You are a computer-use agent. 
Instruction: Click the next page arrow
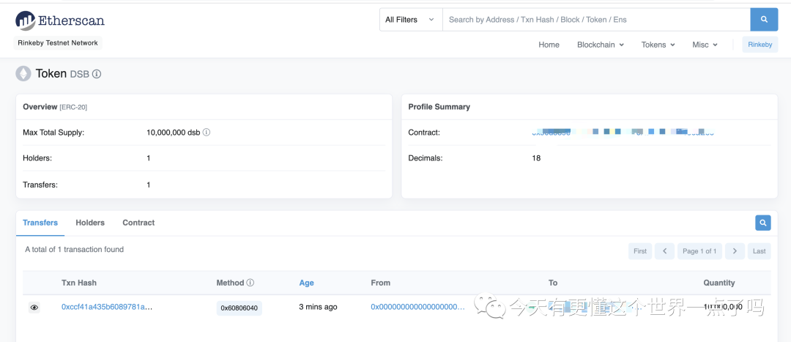click(735, 251)
